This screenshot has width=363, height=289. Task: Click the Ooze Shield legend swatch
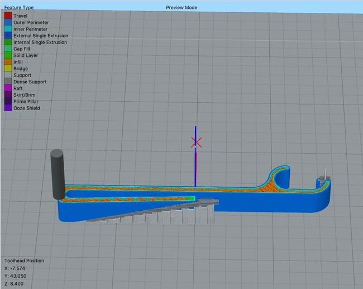pos(8,108)
